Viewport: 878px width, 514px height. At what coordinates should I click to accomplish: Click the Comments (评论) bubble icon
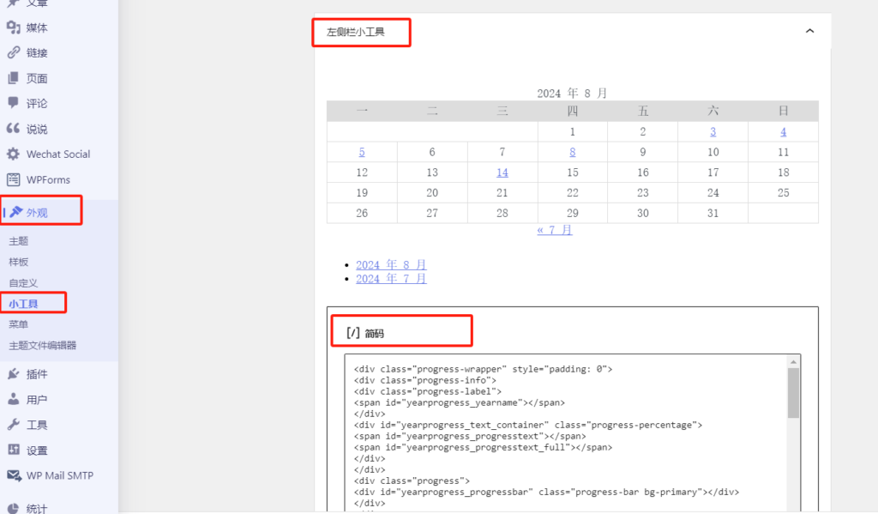(13, 103)
